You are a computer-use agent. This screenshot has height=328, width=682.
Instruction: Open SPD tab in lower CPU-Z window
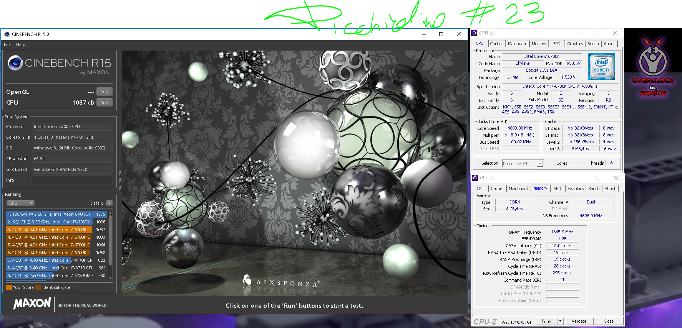coord(558,189)
